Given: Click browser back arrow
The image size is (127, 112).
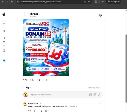Looking at the screenshot, I should (3, 2).
